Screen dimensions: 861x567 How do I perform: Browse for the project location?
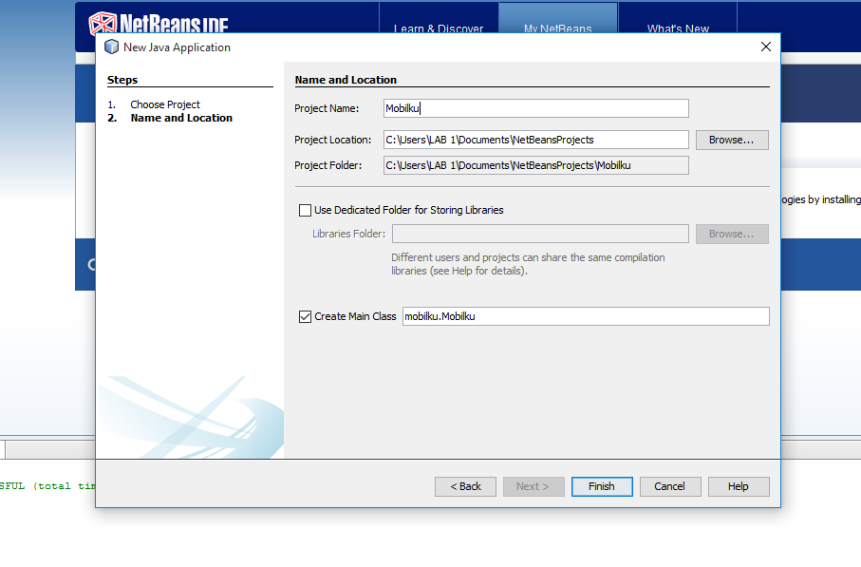pyautogui.click(x=732, y=140)
